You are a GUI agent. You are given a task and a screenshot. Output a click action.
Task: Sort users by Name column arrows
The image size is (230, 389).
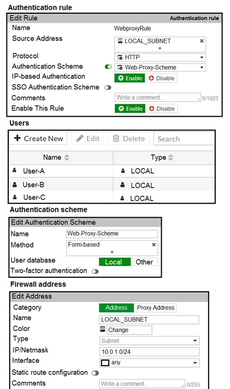coord(67,157)
